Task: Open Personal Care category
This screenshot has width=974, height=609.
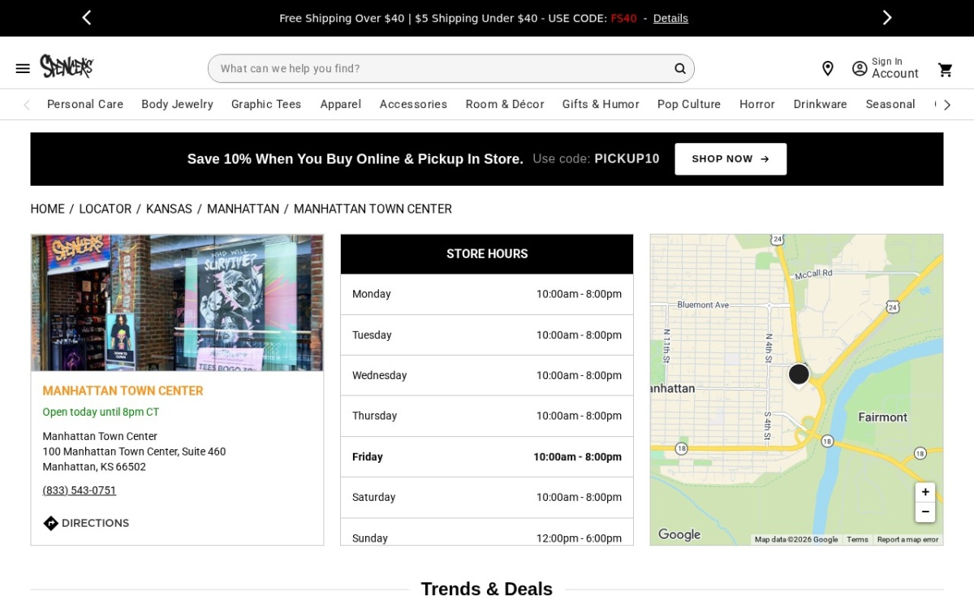Action: pos(85,104)
